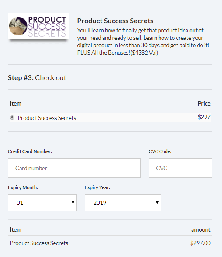This screenshot has height=257, width=222.
Task: Click the Expiry Year dropdown arrow
Action: click(157, 203)
